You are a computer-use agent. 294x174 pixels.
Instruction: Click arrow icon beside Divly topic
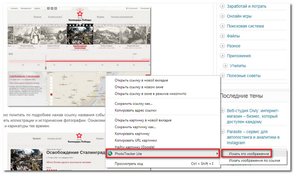[x=222, y=111]
